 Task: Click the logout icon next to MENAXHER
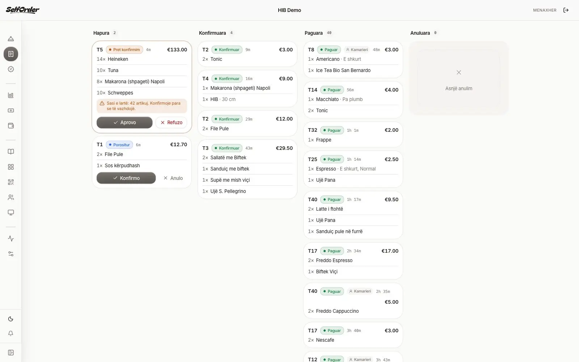pos(566,10)
